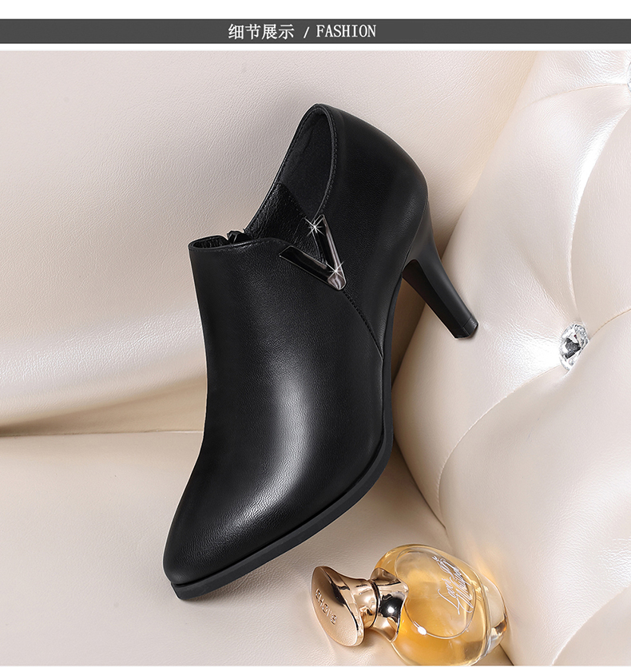631x667 pixels.
Task: Click the bottom tip of the heel
Action: coord(463,328)
